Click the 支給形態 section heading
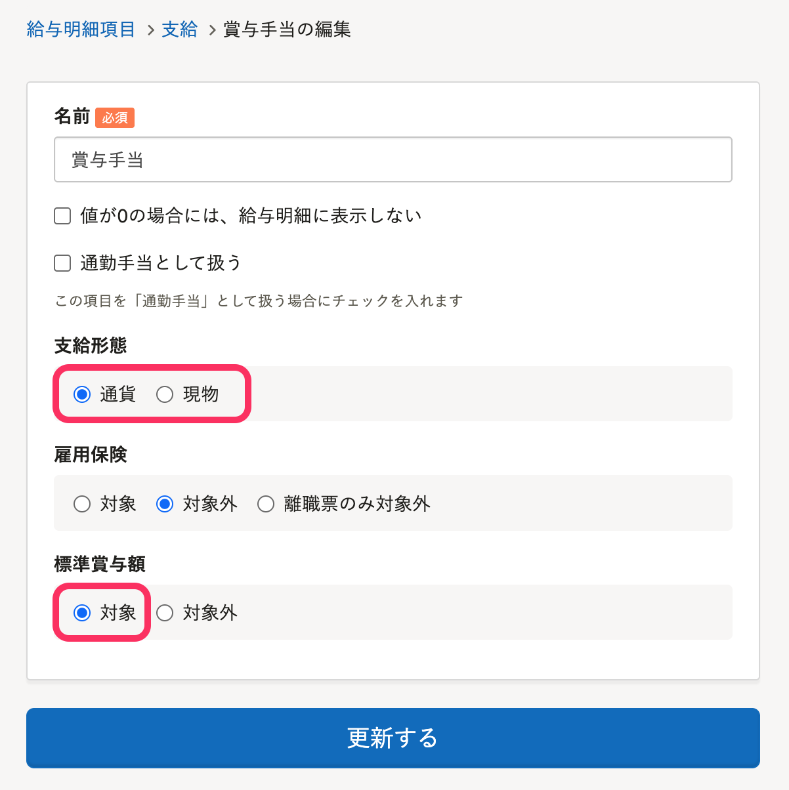 91,345
